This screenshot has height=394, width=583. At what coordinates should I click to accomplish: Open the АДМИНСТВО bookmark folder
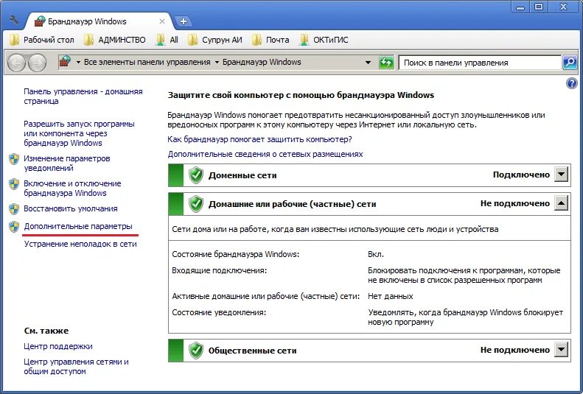[x=115, y=40]
